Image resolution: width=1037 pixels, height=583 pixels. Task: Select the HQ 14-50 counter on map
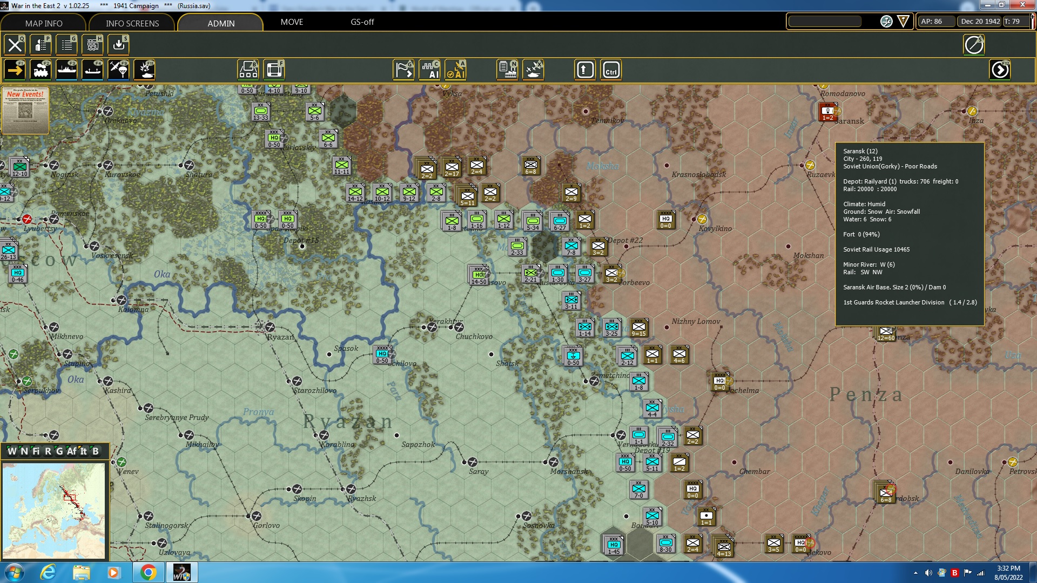479,275
